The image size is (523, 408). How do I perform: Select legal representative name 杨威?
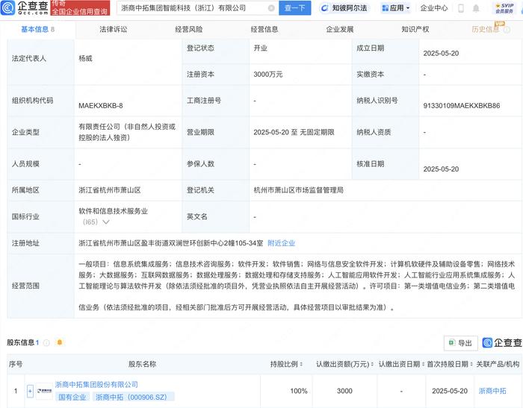coord(85,59)
